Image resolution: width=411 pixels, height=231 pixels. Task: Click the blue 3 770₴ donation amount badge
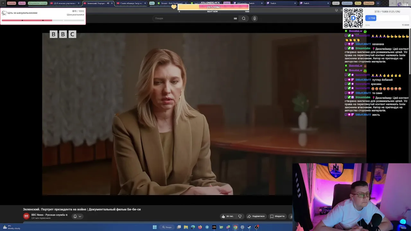click(x=371, y=18)
